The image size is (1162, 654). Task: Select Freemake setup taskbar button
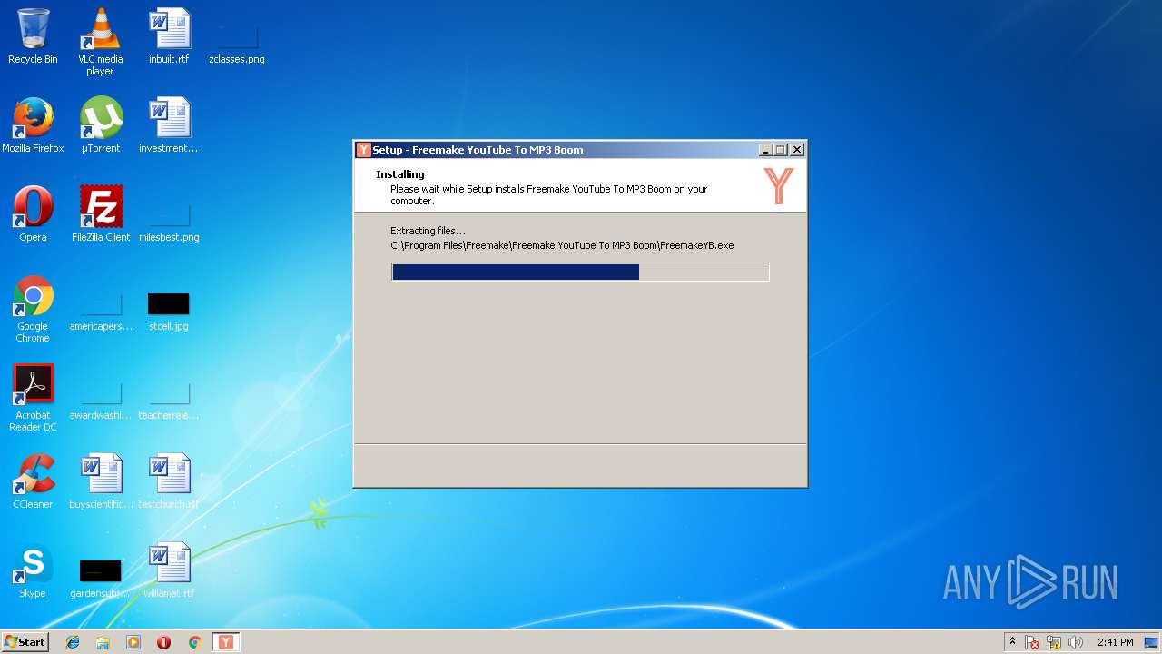pyautogui.click(x=226, y=642)
